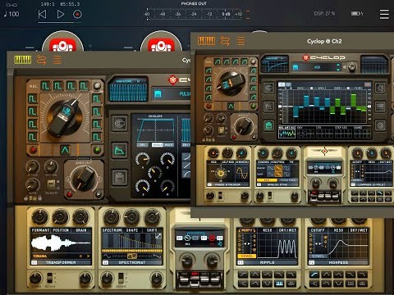Click the green caret waveform button in back Cyclop window
Viewport: 394px width, 295px height.
[x=65, y=150]
